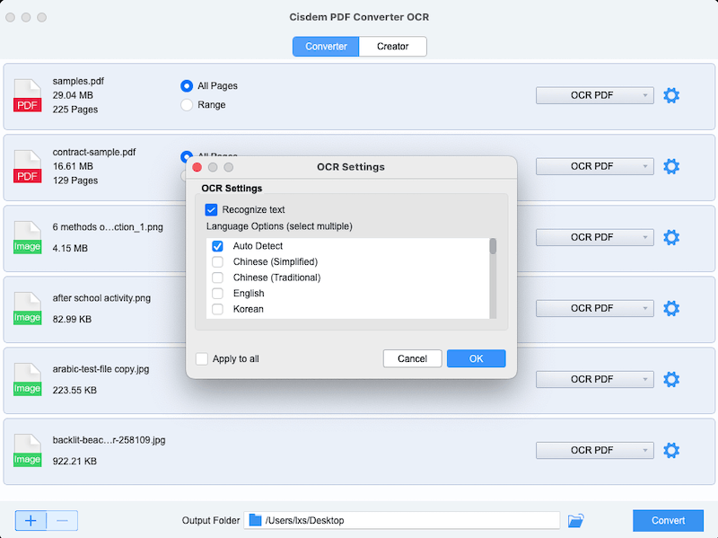This screenshot has height=538, width=718.
Task: Click the remove file minus icon
Action: (x=62, y=521)
